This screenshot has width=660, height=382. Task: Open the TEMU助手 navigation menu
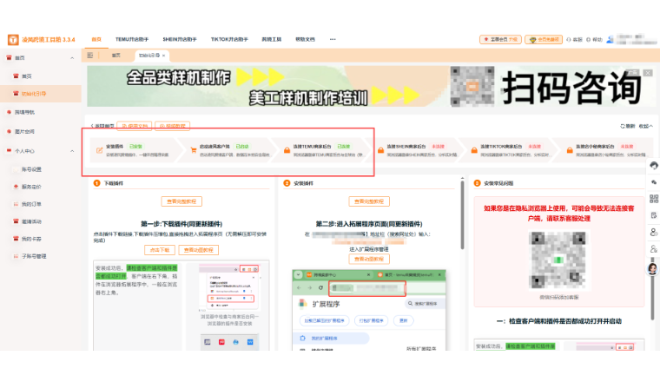click(x=132, y=40)
